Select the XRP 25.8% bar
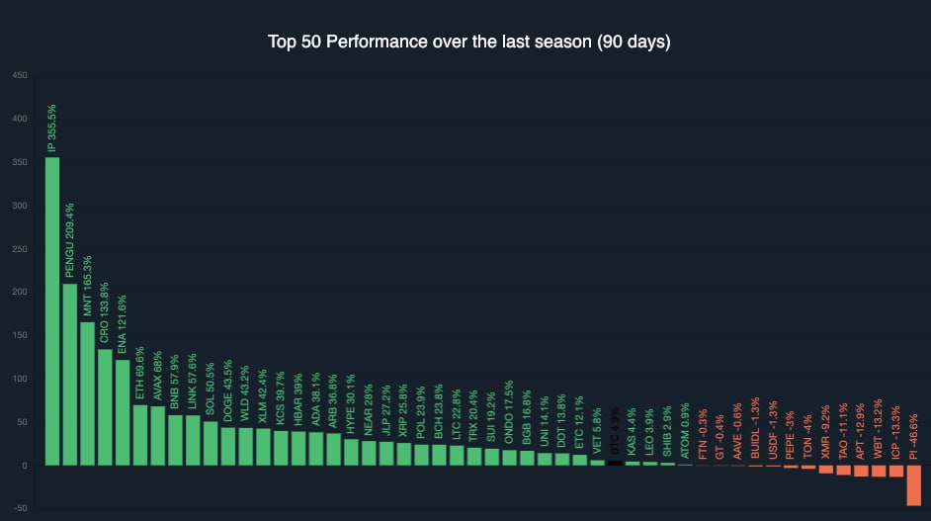 point(403,454)
